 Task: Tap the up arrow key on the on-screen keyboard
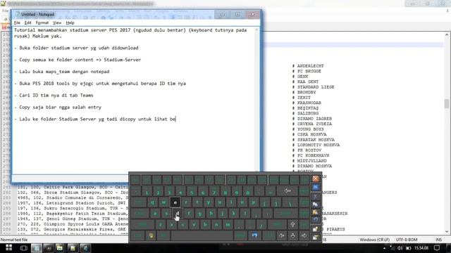[293, 224]
